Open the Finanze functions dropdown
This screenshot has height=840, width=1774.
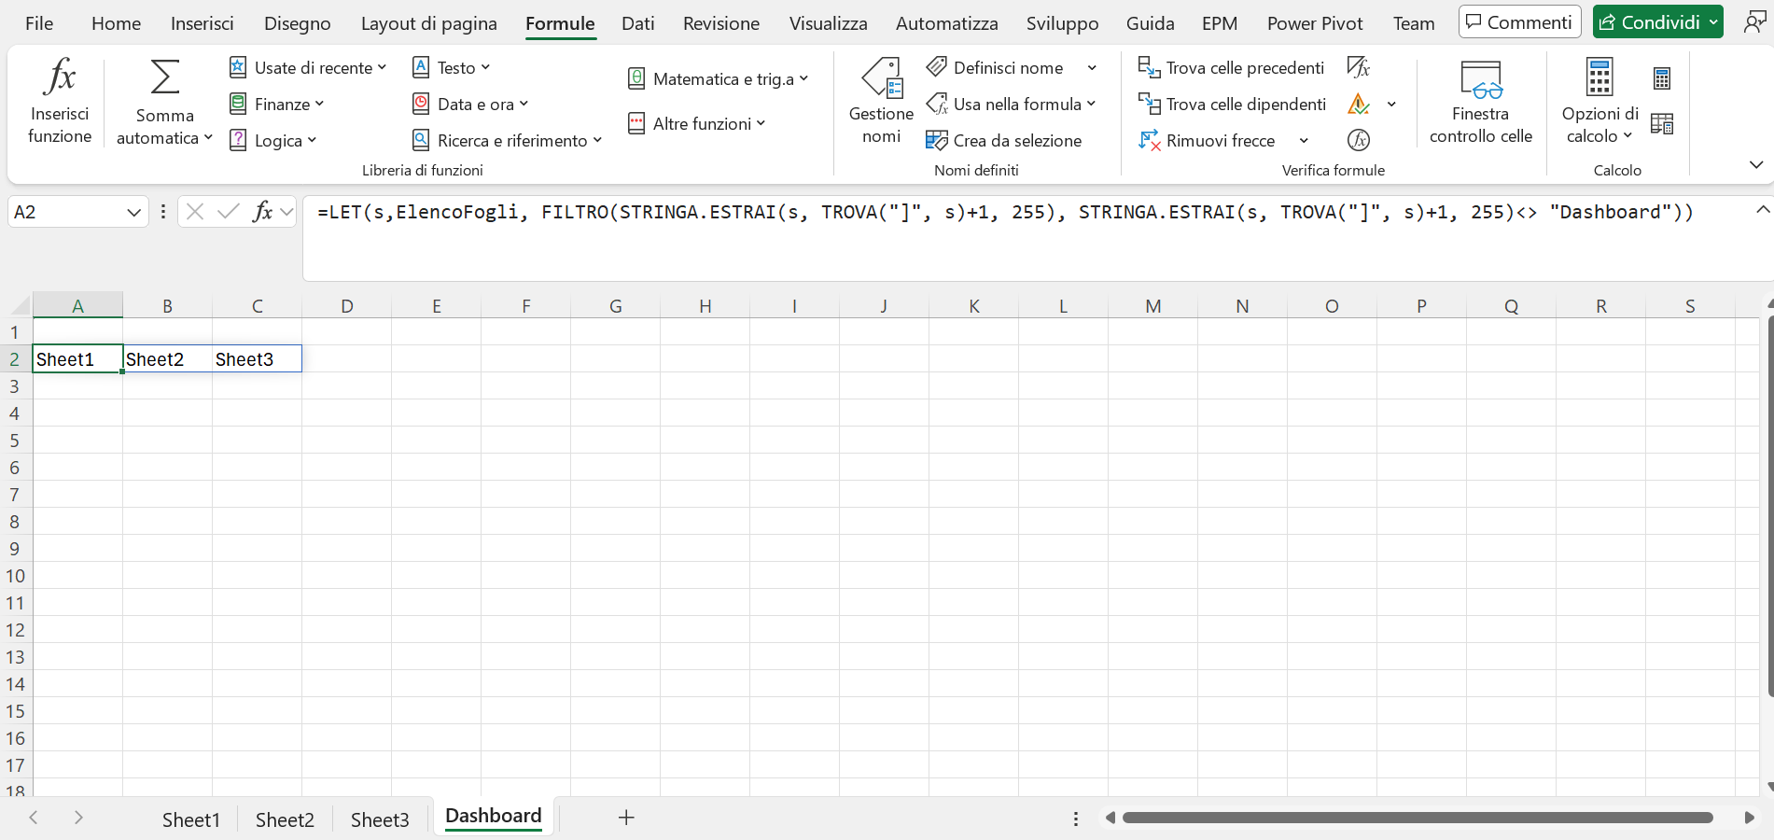[276, 104]
